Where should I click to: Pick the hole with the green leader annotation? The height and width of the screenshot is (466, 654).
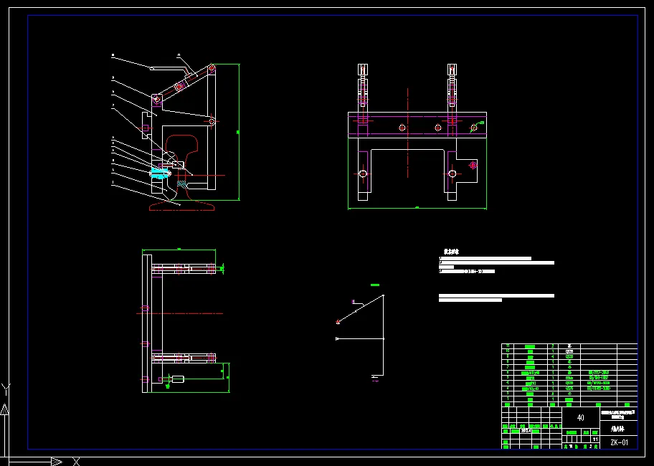[474, 128]
